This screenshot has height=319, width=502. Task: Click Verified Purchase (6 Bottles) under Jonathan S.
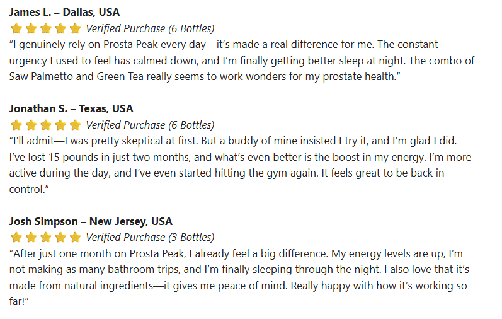click(150, 125)
